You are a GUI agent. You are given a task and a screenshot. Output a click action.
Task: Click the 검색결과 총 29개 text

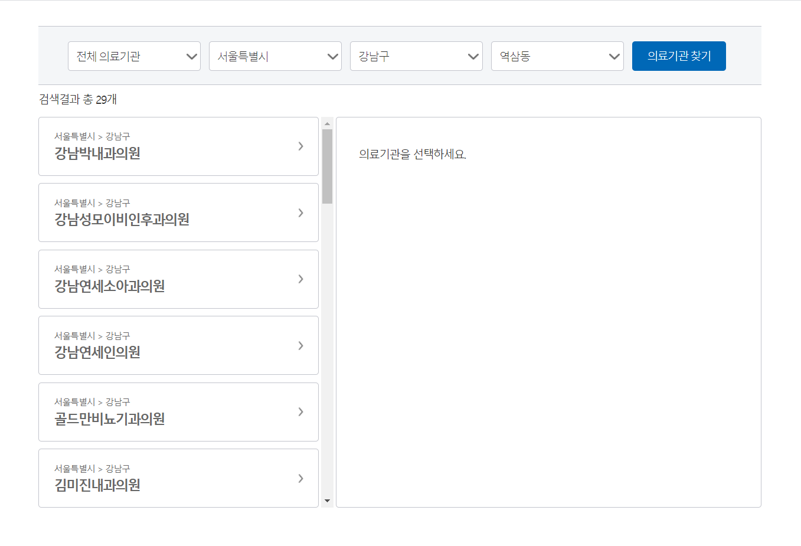pos(78,99)
